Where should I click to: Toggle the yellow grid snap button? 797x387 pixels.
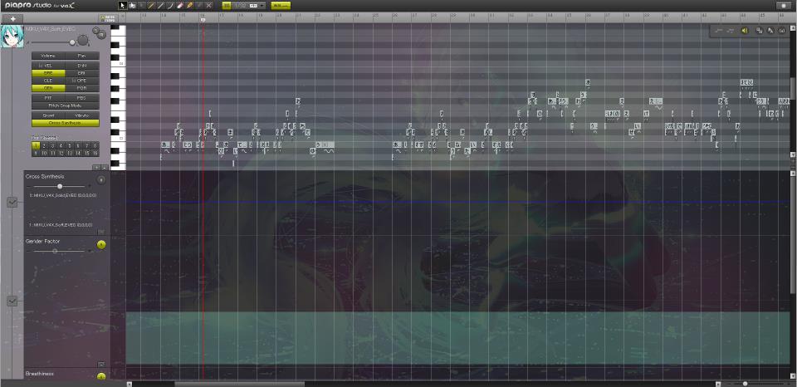(x=227, y=5)
